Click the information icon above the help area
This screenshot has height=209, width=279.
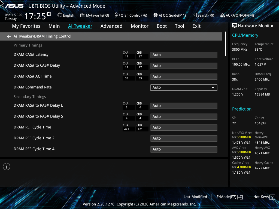pos(6,166)
